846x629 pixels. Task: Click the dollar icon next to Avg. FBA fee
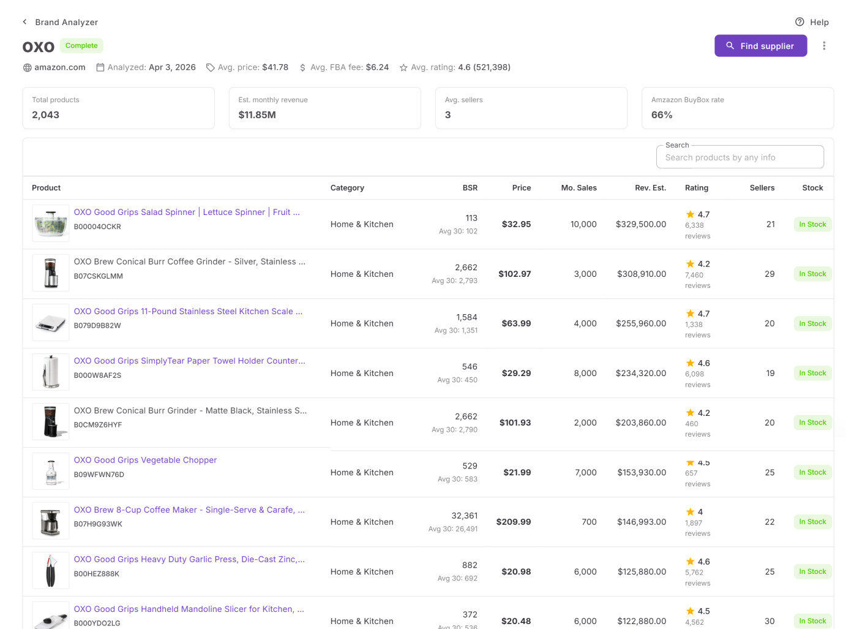(302, 67)
